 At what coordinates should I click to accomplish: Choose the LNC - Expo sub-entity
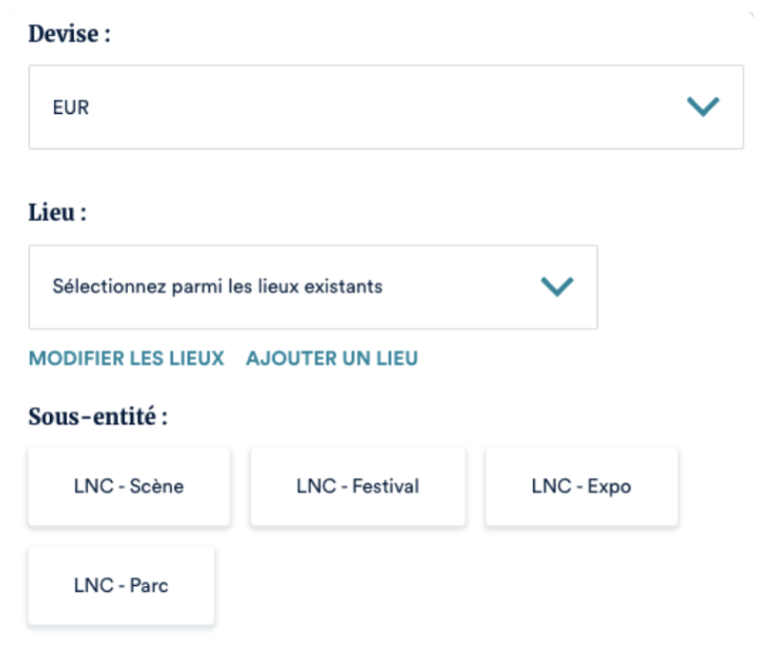581,486
